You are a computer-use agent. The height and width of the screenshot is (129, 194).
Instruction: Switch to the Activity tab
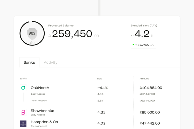point(51,62)
